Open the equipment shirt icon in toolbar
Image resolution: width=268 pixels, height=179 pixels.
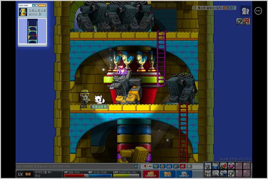coord(156,166)
